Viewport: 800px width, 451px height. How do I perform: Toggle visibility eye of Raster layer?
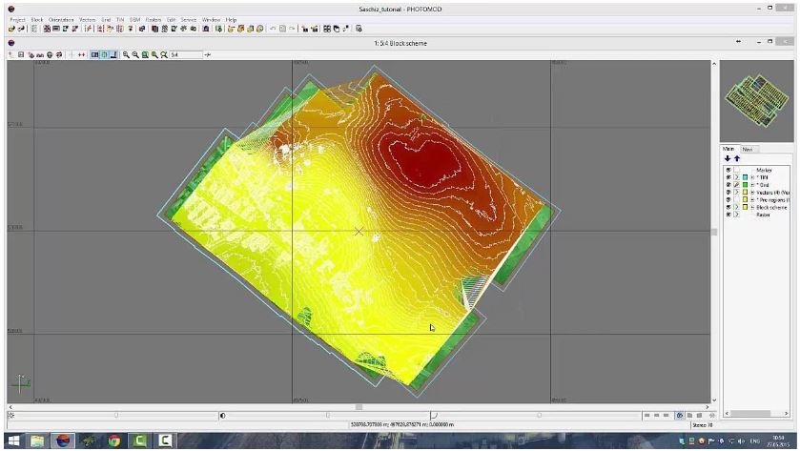pos(728,215)
